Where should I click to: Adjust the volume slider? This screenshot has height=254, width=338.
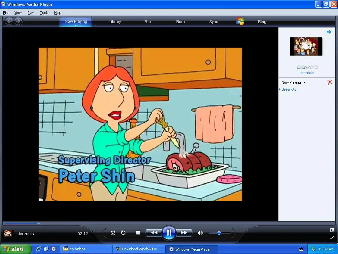(x=219, y=233)
